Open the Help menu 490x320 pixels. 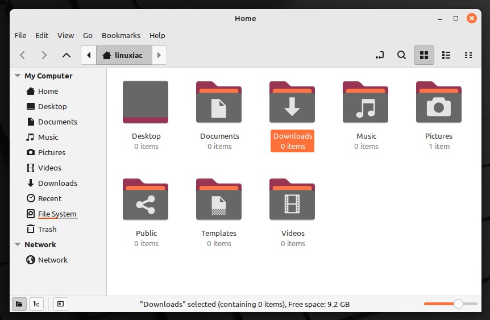pyautogui.click(x=157, y=36)
